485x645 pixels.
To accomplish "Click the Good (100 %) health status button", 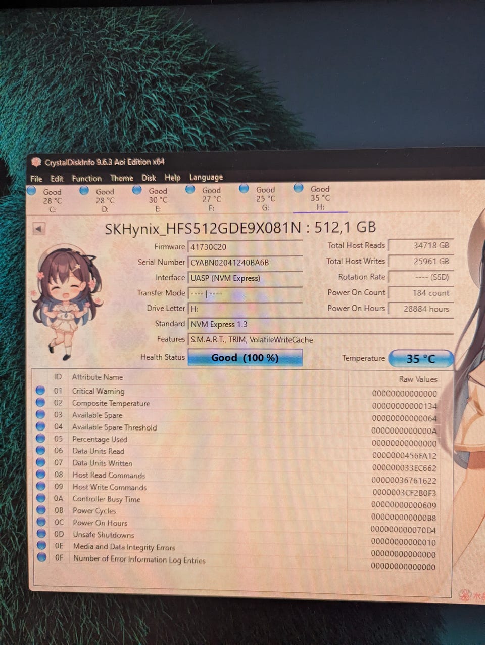I will coord(245,358).
